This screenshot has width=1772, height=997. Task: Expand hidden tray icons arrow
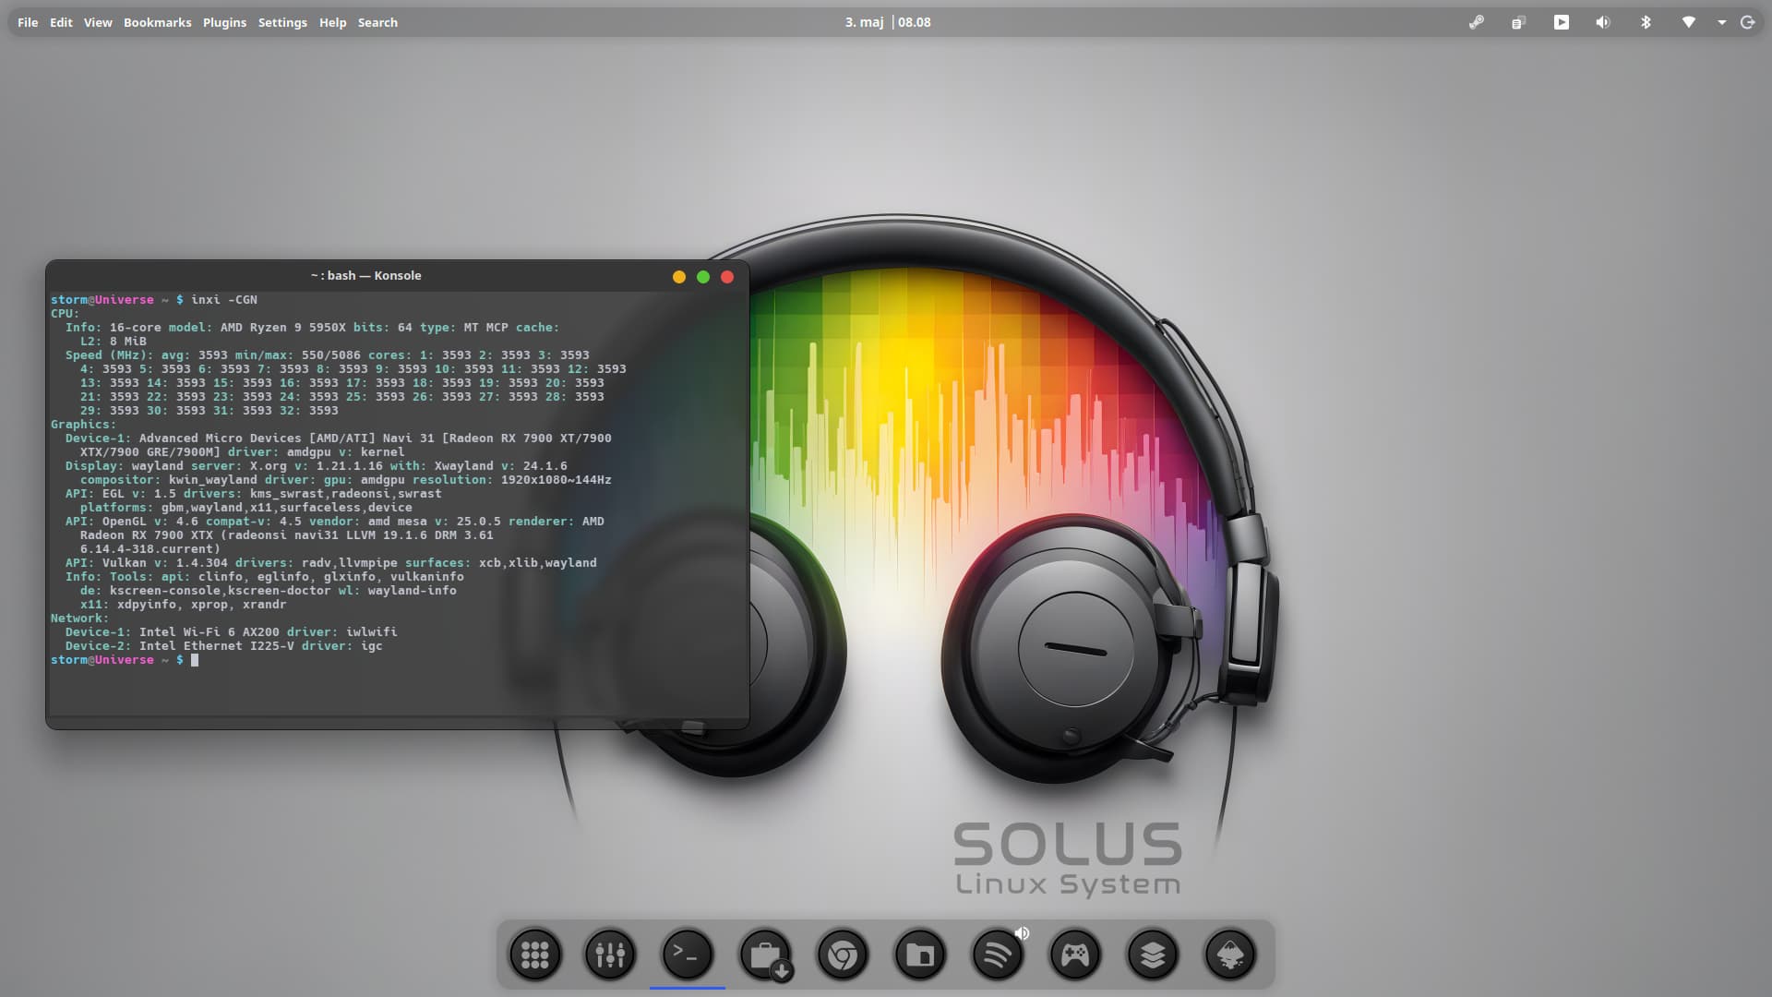tap(1721, 22)
